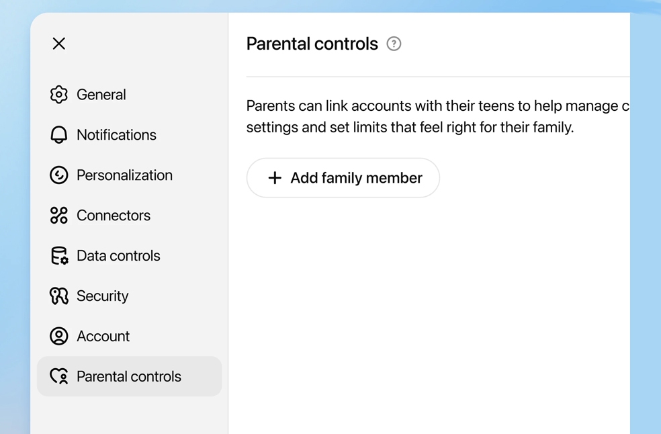
Task: Open the Data controls section
Action: (118, 255)
